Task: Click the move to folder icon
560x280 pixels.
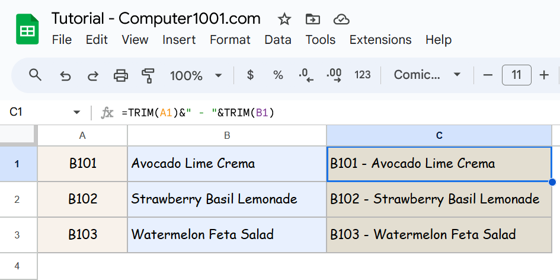Action: (x=312, y=19)
